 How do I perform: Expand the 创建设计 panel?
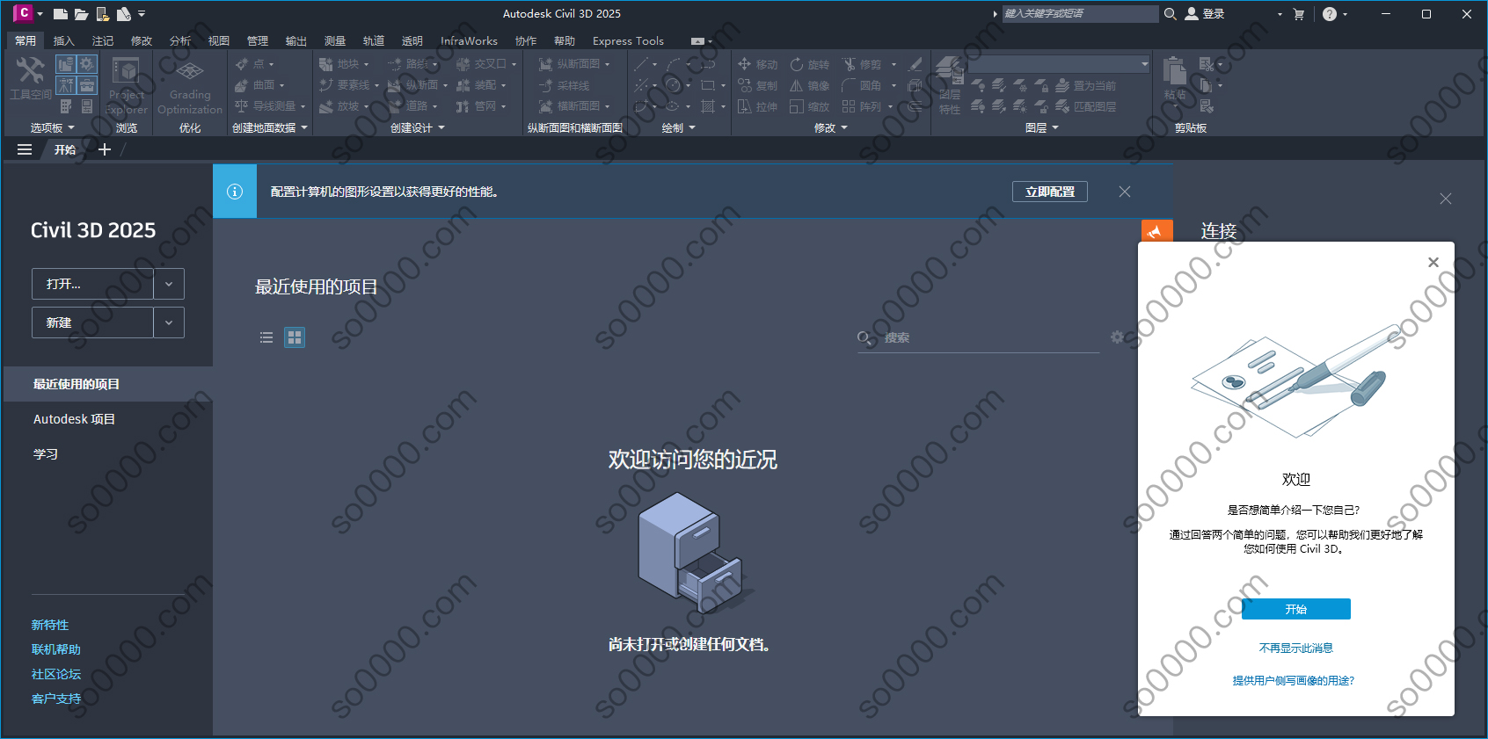(x=418, y=127)
